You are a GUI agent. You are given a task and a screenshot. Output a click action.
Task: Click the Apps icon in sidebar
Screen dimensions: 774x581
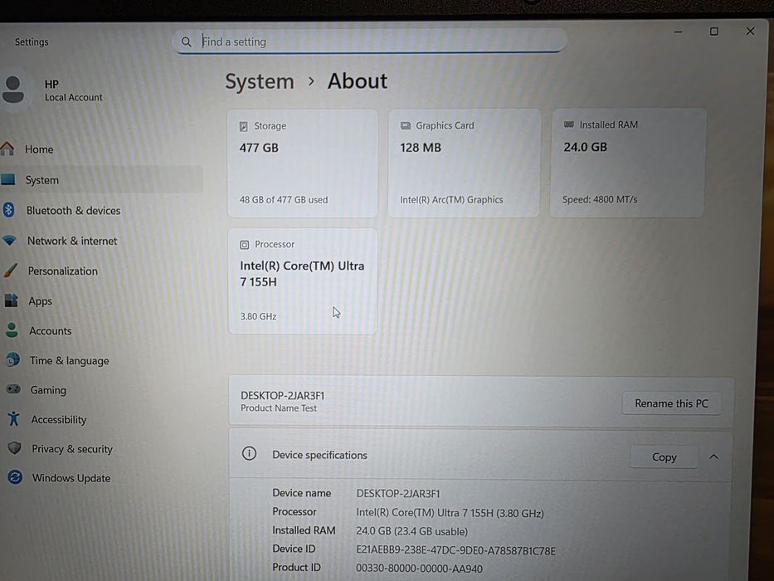(11, 300)
